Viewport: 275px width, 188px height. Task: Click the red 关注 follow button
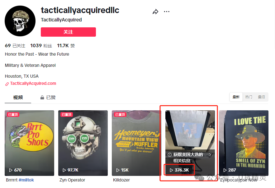[x=69, y=32]
